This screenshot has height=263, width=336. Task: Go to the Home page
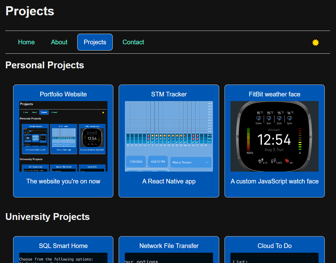coord(26,42)
